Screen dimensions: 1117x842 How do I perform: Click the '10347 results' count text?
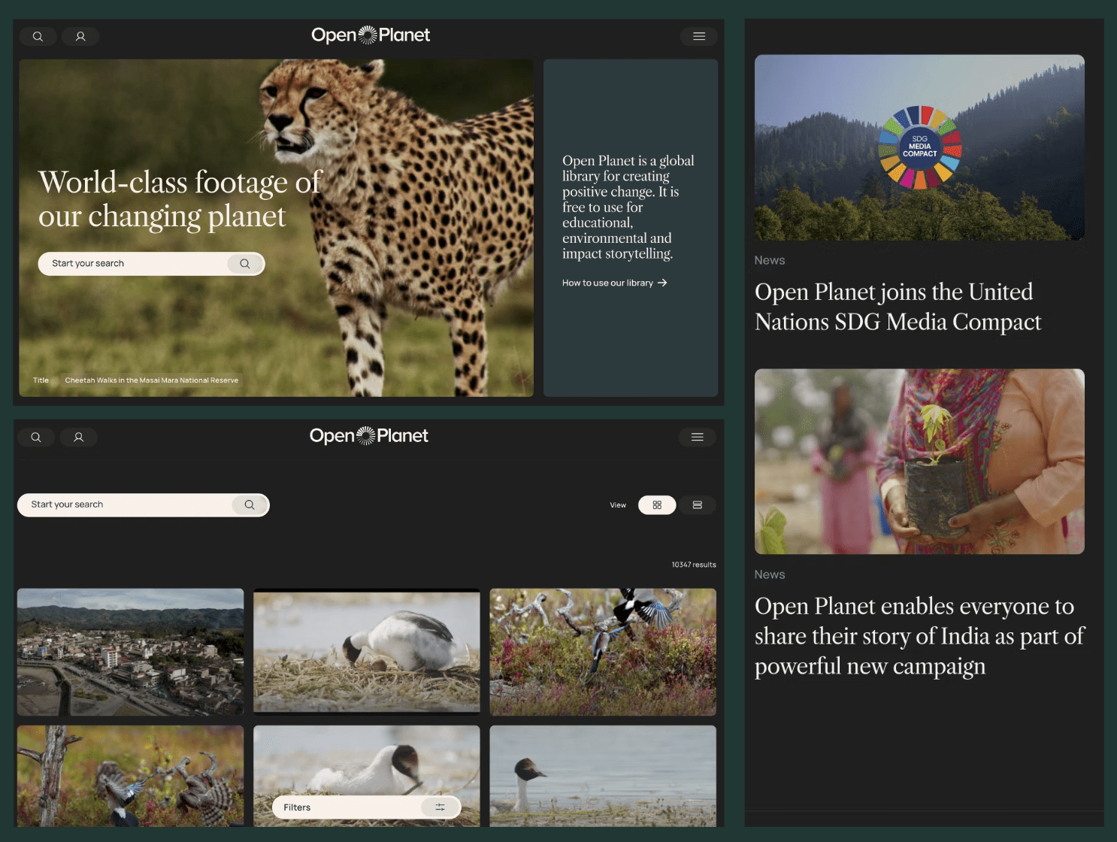tap(694, 565)
